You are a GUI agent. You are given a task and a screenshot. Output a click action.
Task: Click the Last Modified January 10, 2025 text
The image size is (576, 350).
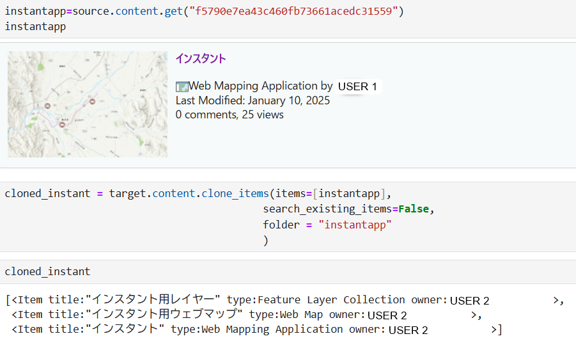253,100
